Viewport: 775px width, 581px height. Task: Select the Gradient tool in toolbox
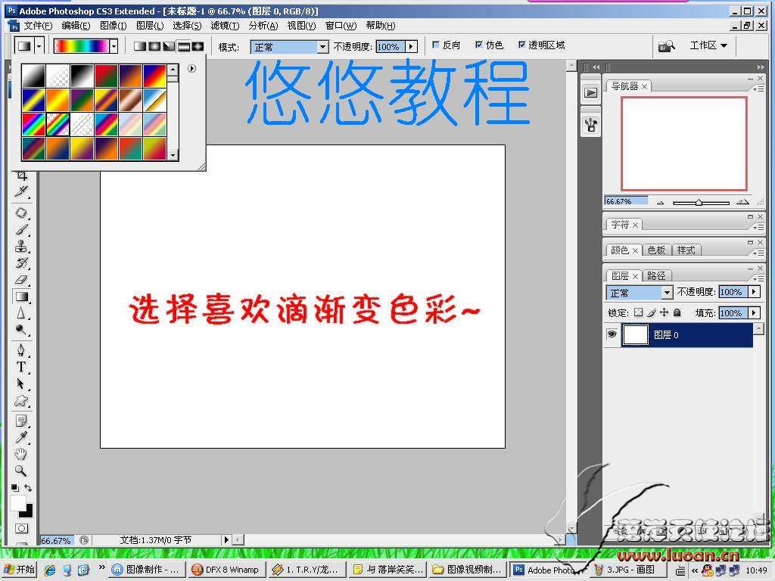pyautogui.click(x=21, y=297)
